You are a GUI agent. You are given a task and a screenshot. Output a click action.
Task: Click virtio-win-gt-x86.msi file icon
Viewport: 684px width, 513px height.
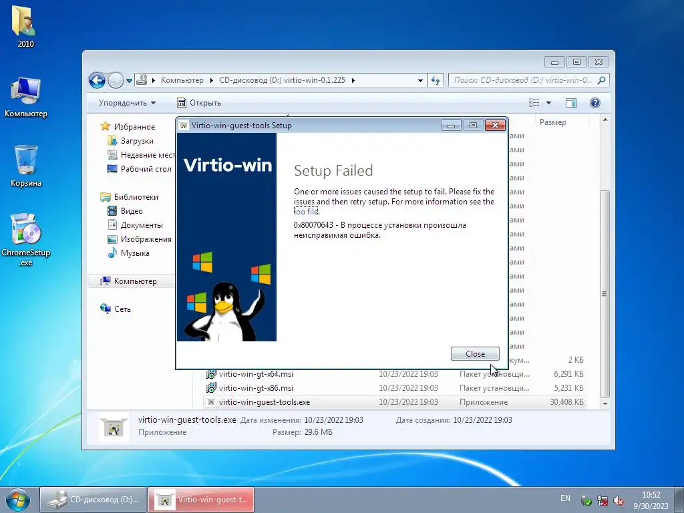(x=211, y=388)
